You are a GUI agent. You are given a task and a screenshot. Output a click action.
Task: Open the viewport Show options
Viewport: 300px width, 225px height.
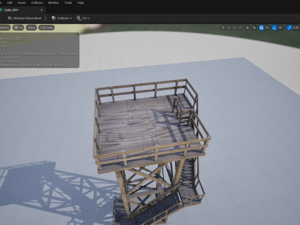[31, 27]
